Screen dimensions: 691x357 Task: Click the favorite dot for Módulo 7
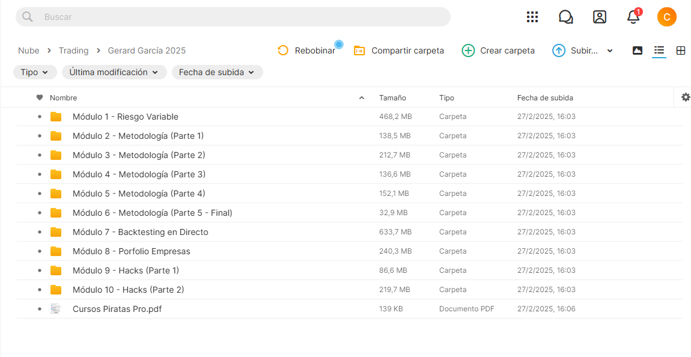(40, 232)
